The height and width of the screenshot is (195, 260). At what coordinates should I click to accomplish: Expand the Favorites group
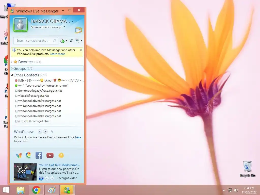coord(12,62)
